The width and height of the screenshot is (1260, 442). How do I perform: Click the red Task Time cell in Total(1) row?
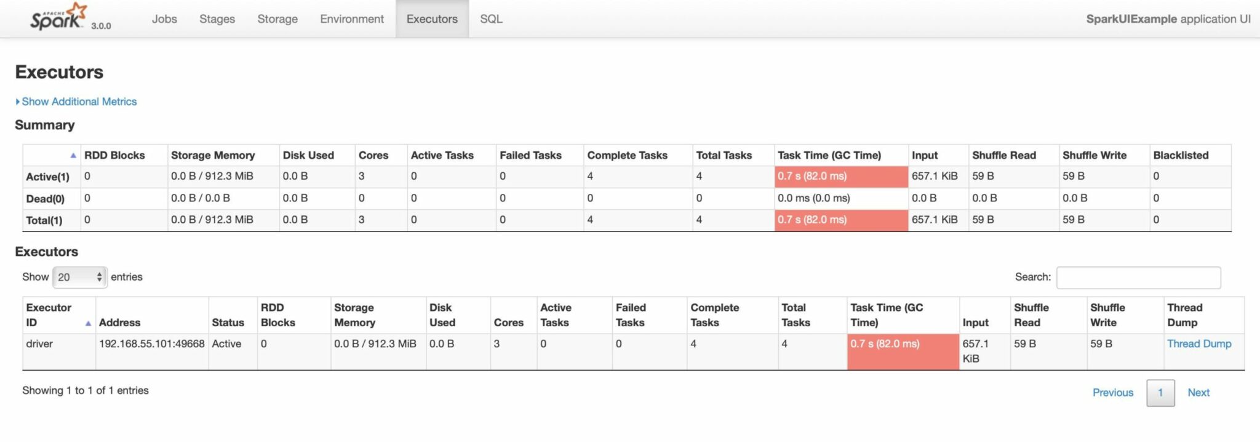841,220
